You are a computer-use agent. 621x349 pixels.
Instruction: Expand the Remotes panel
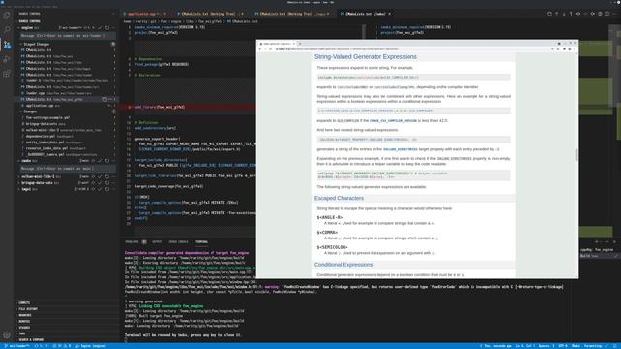(x=24, y=321)
